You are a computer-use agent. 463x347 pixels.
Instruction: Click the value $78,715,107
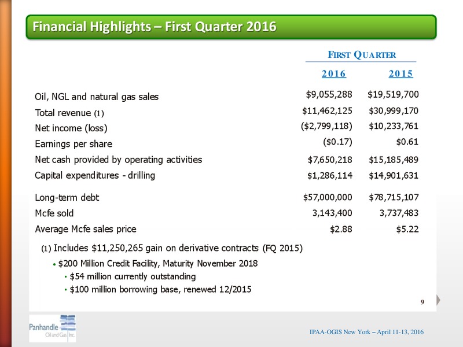394,197
